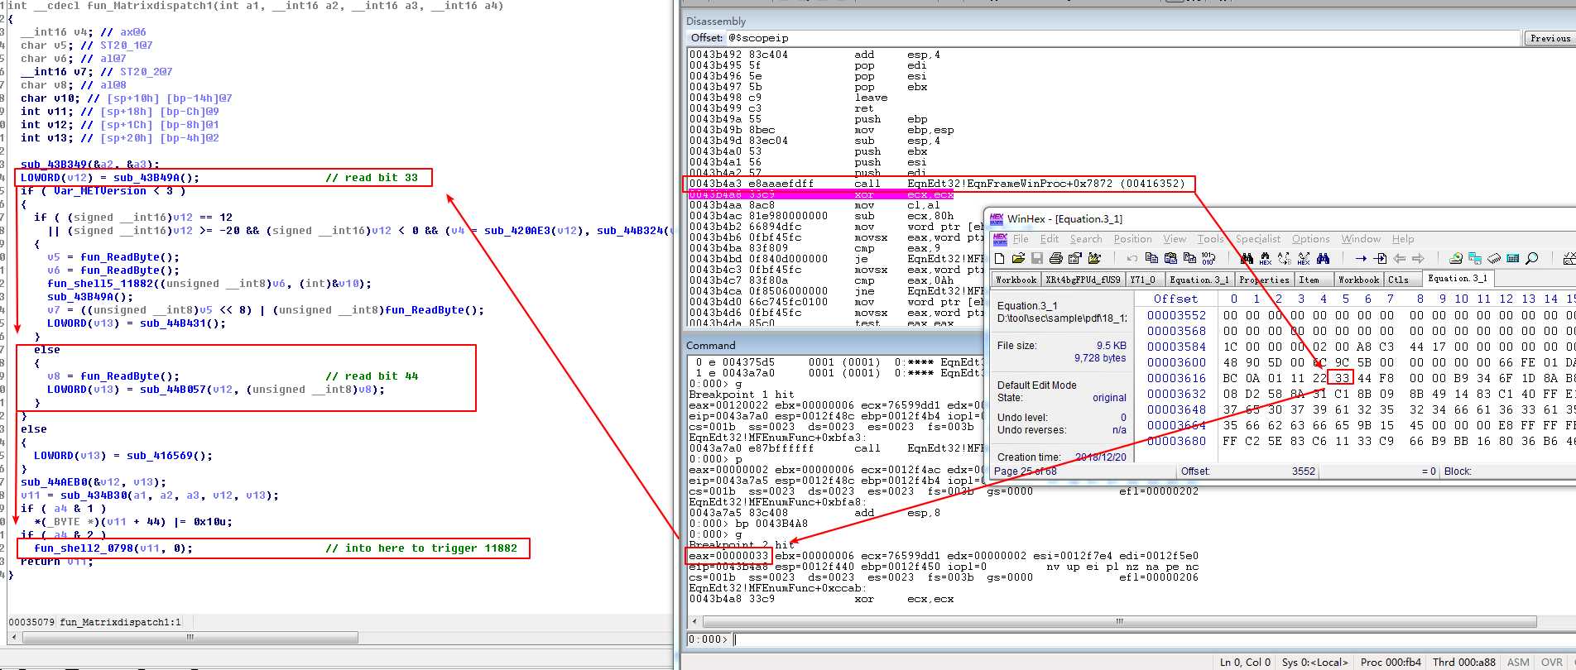
Task: Click the ASM indicator in WinDbg status bar
Action: tap(1518, 662)
